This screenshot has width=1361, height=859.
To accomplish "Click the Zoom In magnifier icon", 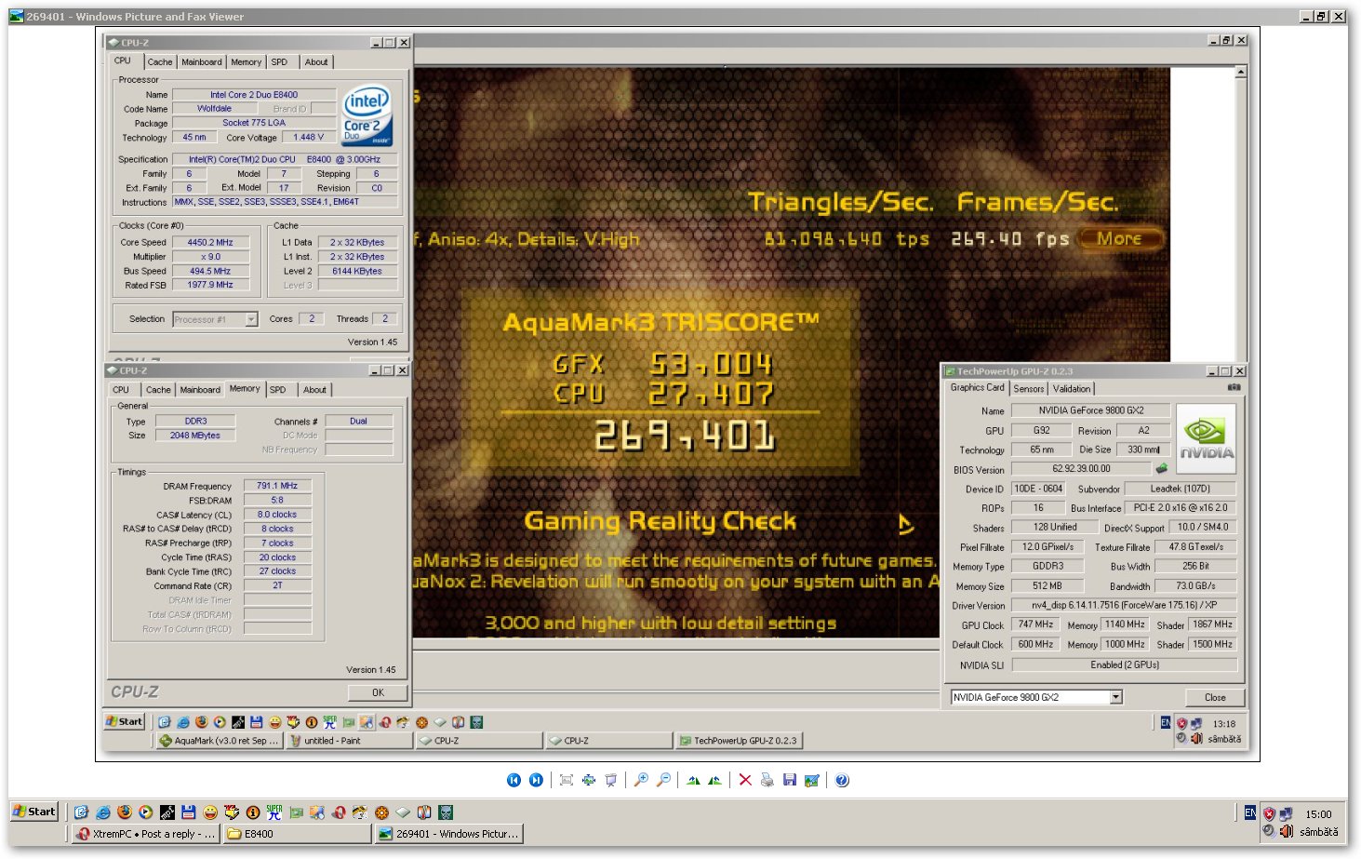I will (641, 780).
